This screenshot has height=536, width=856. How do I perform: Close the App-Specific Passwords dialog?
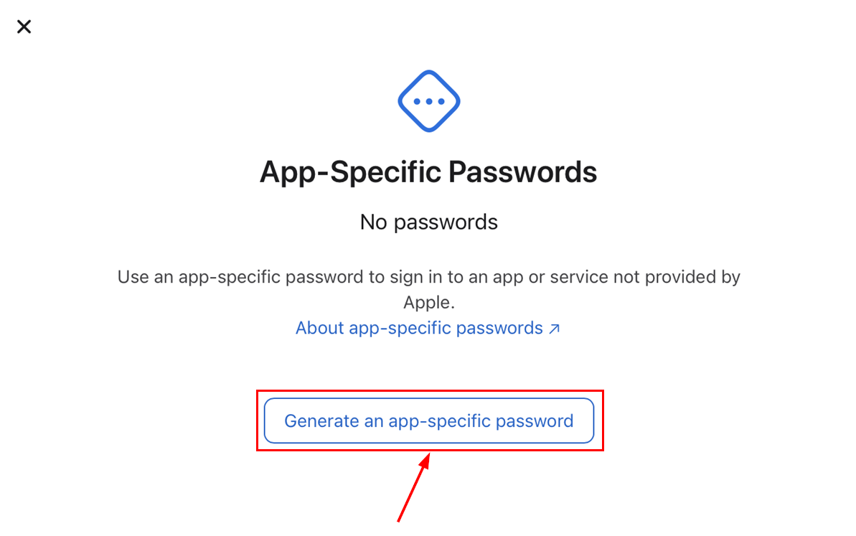tap(24, 27)
